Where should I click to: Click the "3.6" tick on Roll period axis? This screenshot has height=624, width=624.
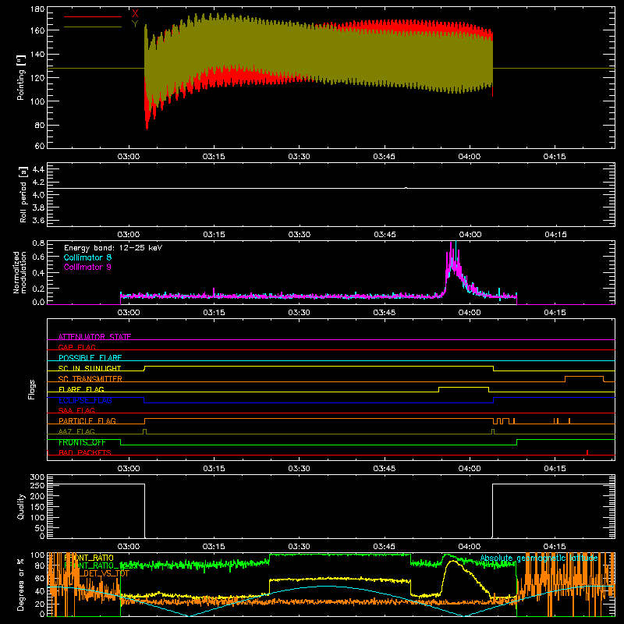pos(38,220)
